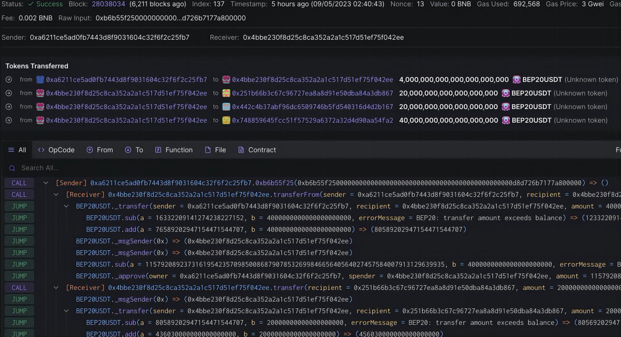621x337 pixels.
Task: Click the Sender address 0xa6211ce5 in the header
Action: (110, 37)
